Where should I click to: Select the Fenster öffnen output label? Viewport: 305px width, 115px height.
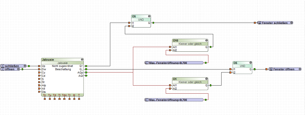tap(285, 69)
